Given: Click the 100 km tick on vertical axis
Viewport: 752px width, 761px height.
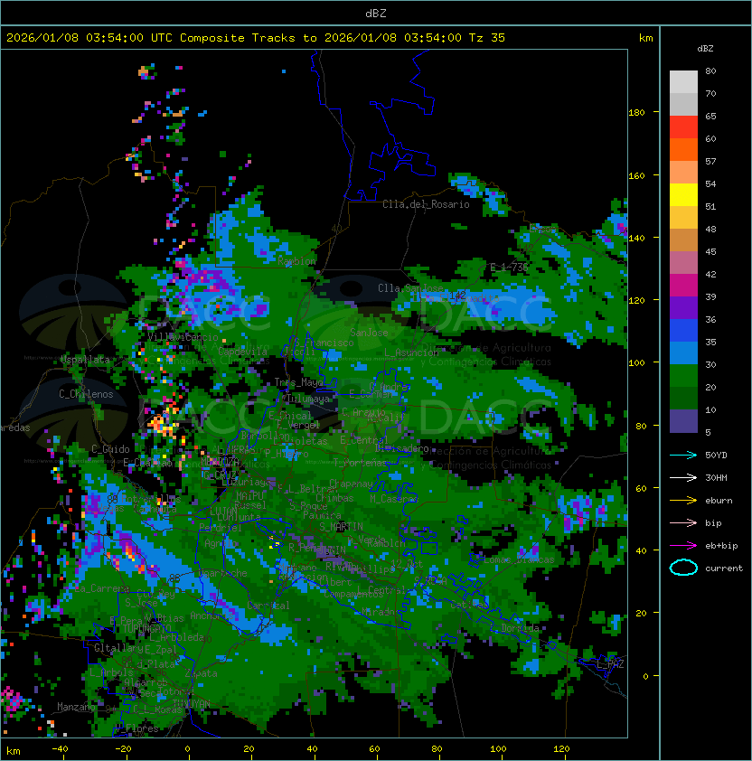Looking at the screenshot, I should click(636, 363).
